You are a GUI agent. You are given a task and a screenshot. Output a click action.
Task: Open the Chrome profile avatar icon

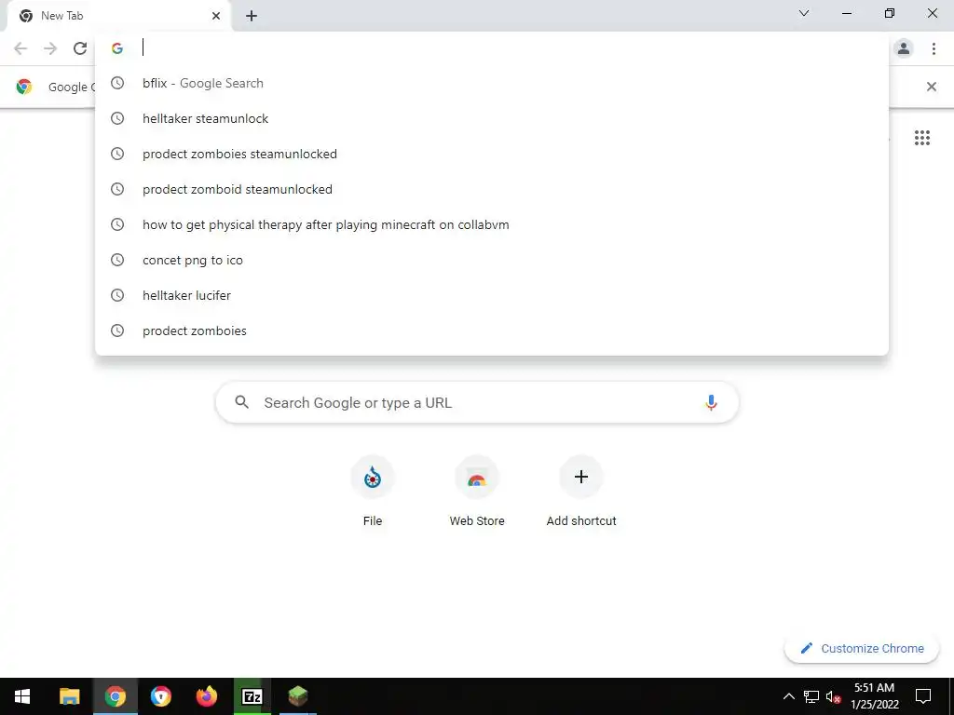[x=904, y=48]
